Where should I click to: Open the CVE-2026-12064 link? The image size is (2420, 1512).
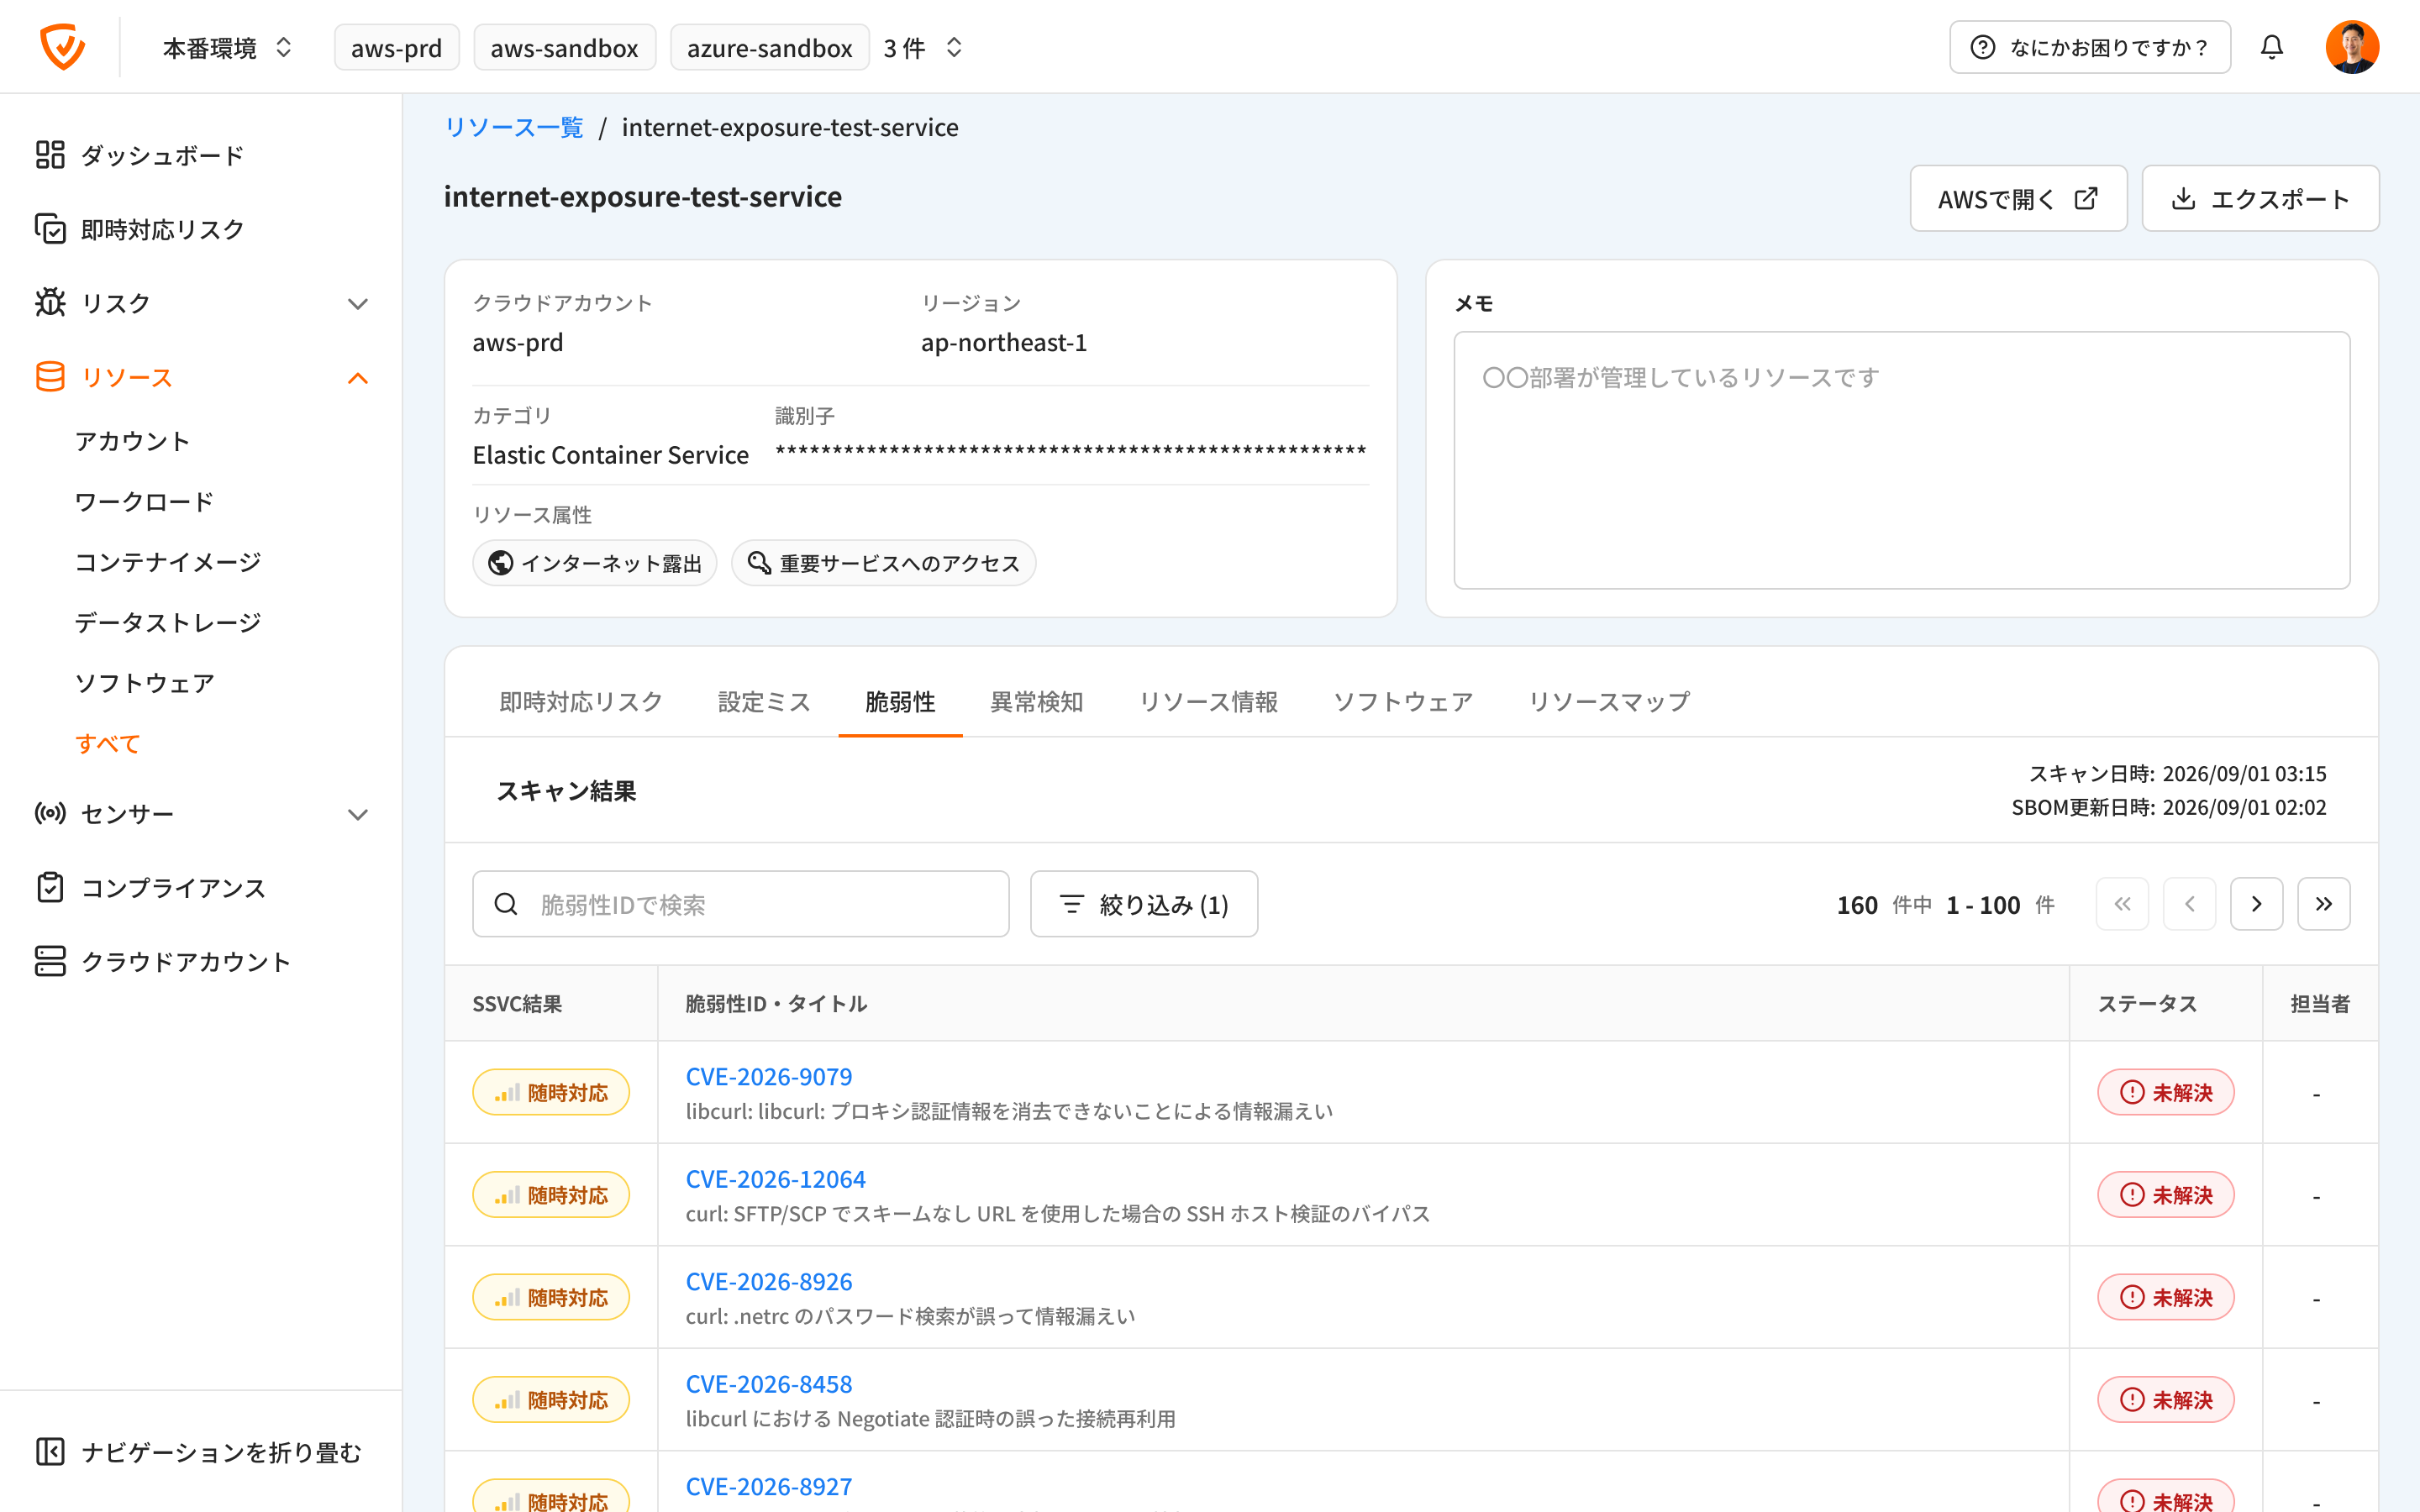coord(775,1179)
